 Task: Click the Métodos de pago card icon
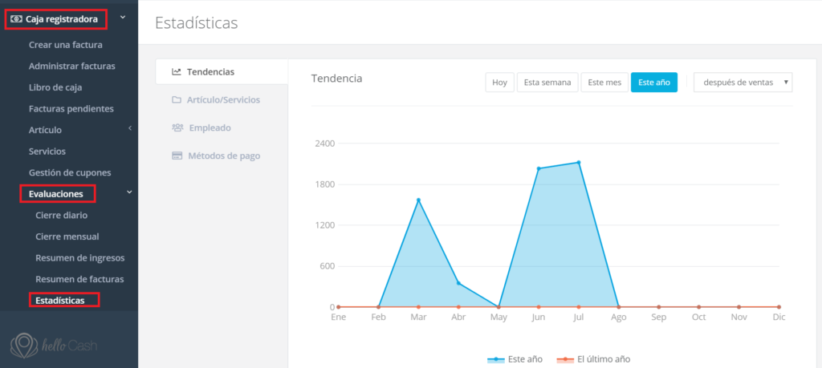click(x=177, y=156)
